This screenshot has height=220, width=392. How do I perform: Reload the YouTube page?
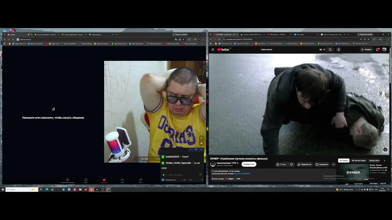click(220, 39)
